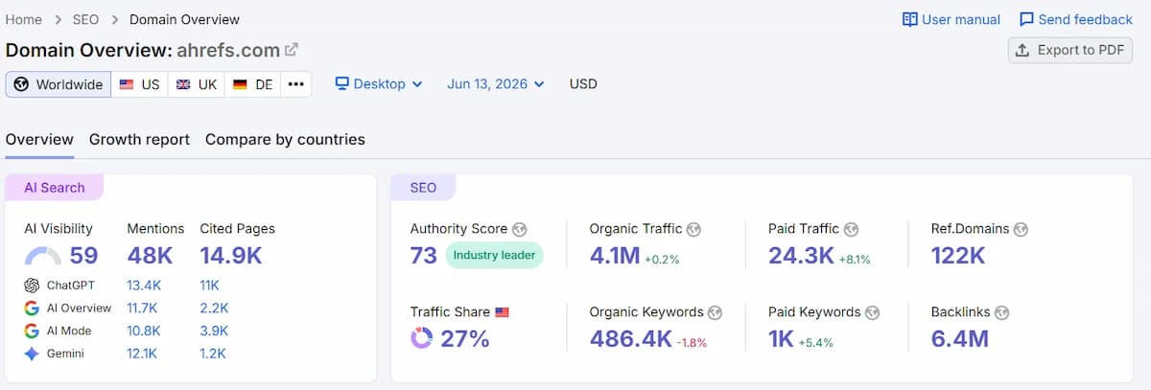Screen dimensions: 1151x390
Task: Open the User manual link
Action: (x=951, y=19)
